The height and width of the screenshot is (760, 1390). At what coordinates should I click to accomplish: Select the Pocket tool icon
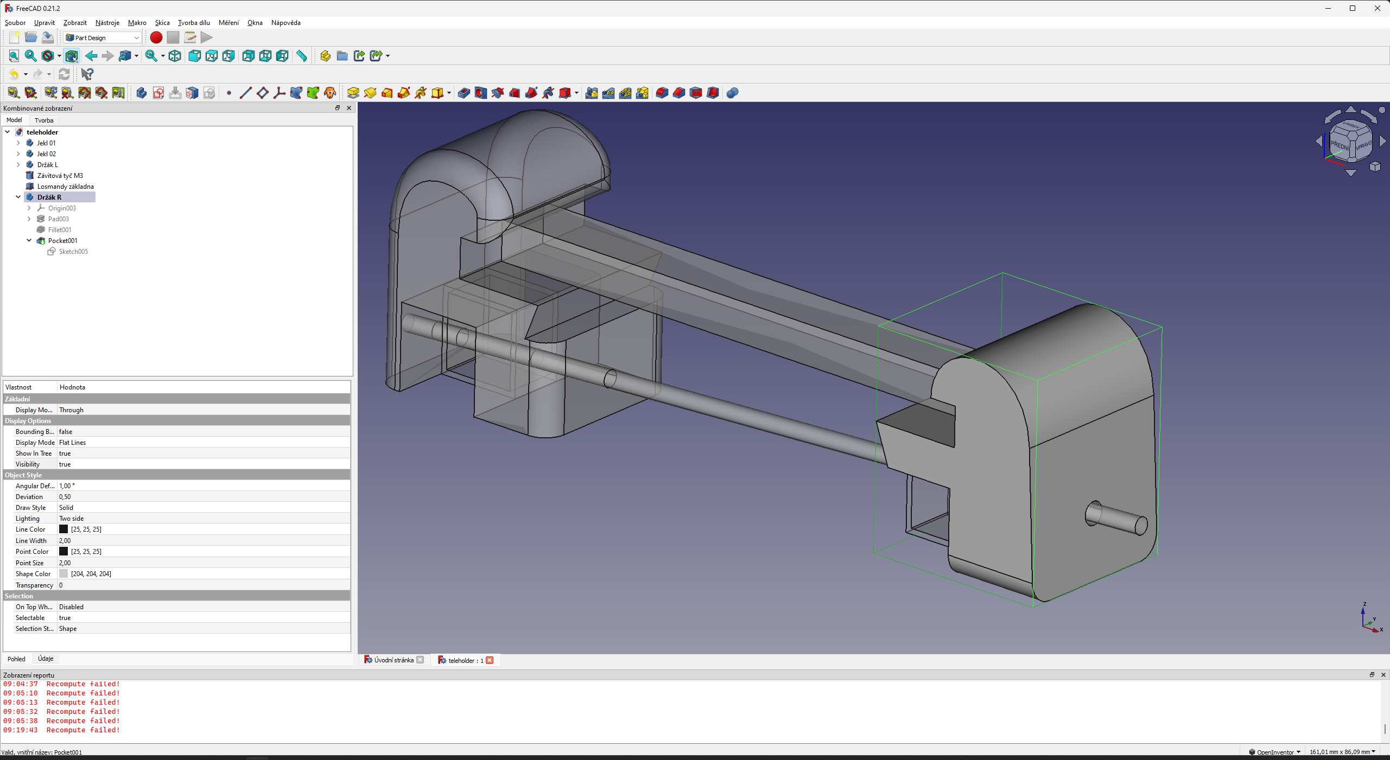click(464, 93)
